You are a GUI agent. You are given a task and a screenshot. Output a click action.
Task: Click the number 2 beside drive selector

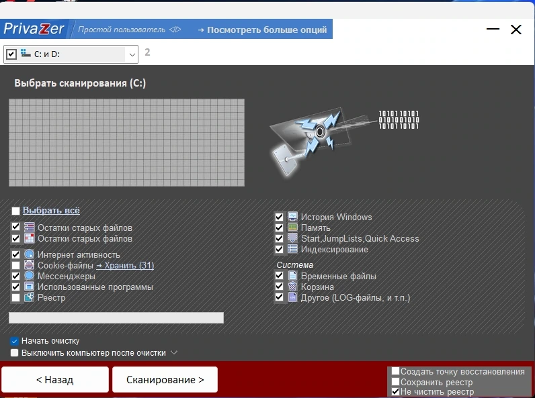pyautogui.click(x=147, y=52)
